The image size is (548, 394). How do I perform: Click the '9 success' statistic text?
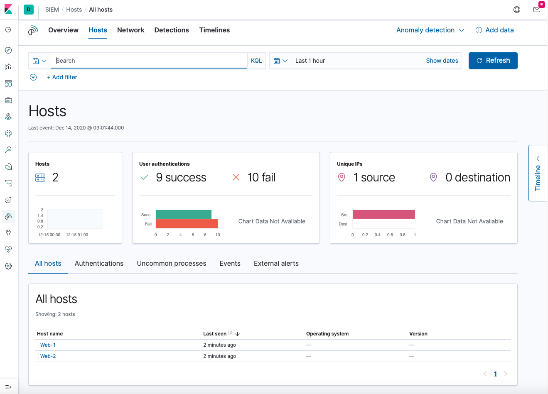click(181, 178)
